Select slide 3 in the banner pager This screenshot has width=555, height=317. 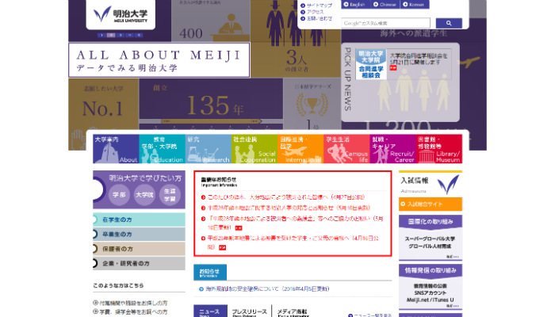click(121, 35)
